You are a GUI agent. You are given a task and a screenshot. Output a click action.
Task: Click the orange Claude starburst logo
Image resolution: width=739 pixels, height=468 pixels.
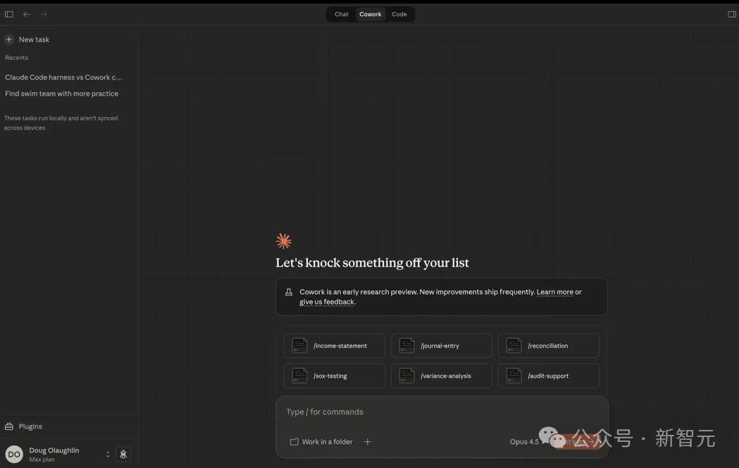(x=284, y=241)
